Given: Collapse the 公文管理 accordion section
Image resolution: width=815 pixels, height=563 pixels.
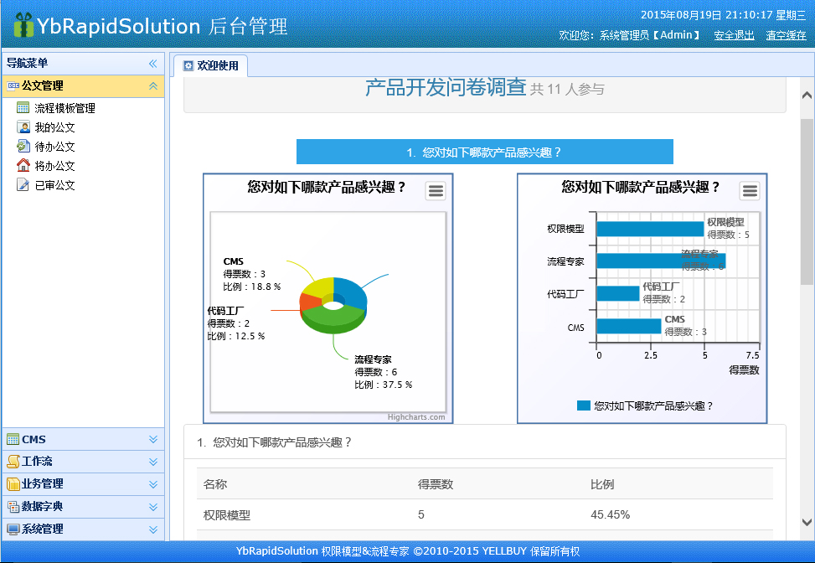Looking at the screenshot, I should (x=152, y=86).
